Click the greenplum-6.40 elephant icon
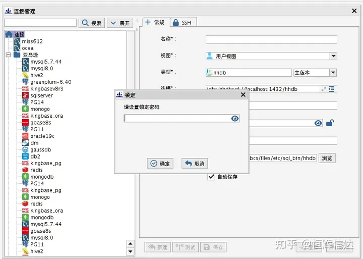 [25, 82]
